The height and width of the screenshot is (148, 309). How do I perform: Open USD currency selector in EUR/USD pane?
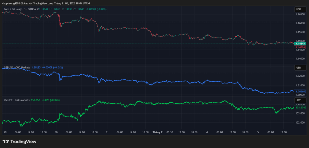[298, 9]
